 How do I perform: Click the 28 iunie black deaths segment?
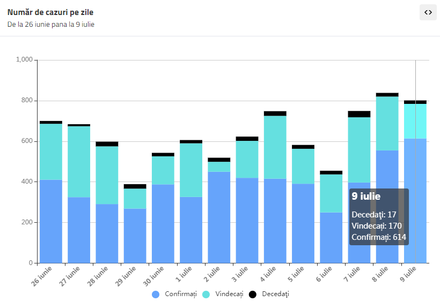point(107,144)
